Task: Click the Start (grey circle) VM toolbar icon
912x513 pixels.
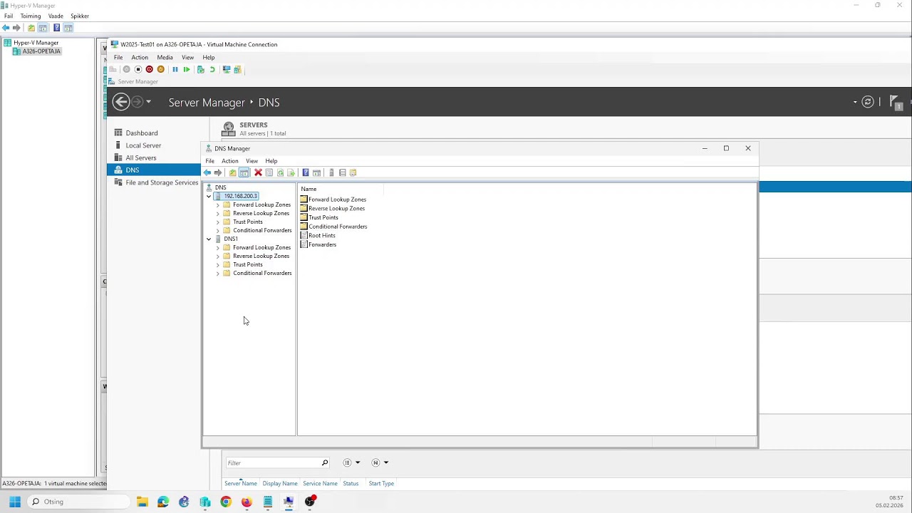Action: (x=127, y=69)
